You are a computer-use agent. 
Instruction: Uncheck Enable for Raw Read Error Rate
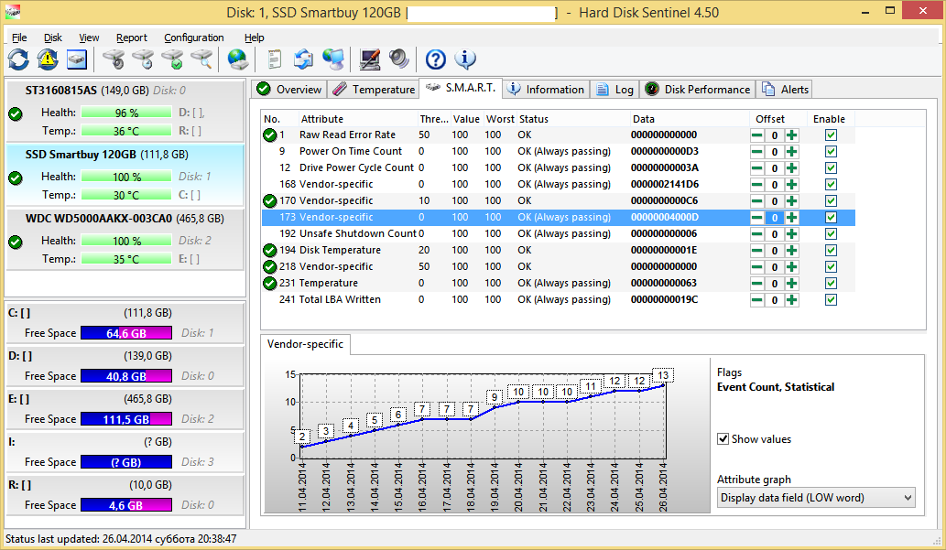pos(831,135)
